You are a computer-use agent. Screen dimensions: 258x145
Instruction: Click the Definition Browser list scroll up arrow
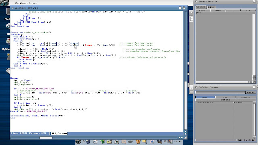(x=254, y=103)
